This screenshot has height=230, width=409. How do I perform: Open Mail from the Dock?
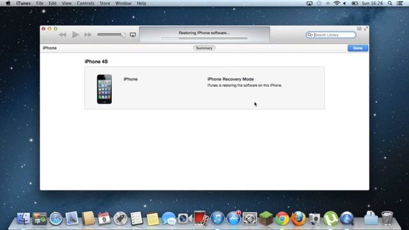[x=72, y=218]
